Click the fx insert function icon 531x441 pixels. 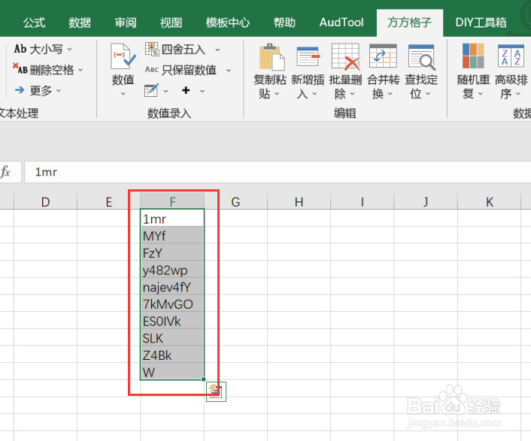point(5,172)
